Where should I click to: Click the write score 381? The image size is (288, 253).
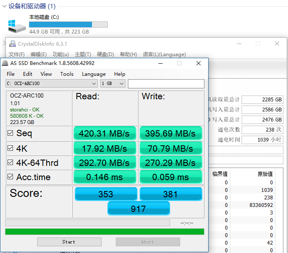tap(171, 194)
